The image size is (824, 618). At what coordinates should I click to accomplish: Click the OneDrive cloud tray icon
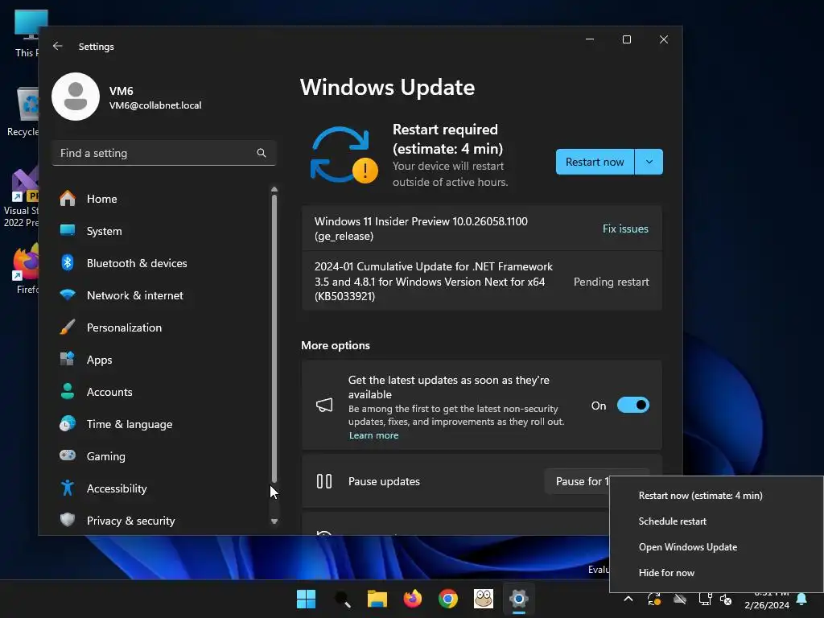pos(680,599)
